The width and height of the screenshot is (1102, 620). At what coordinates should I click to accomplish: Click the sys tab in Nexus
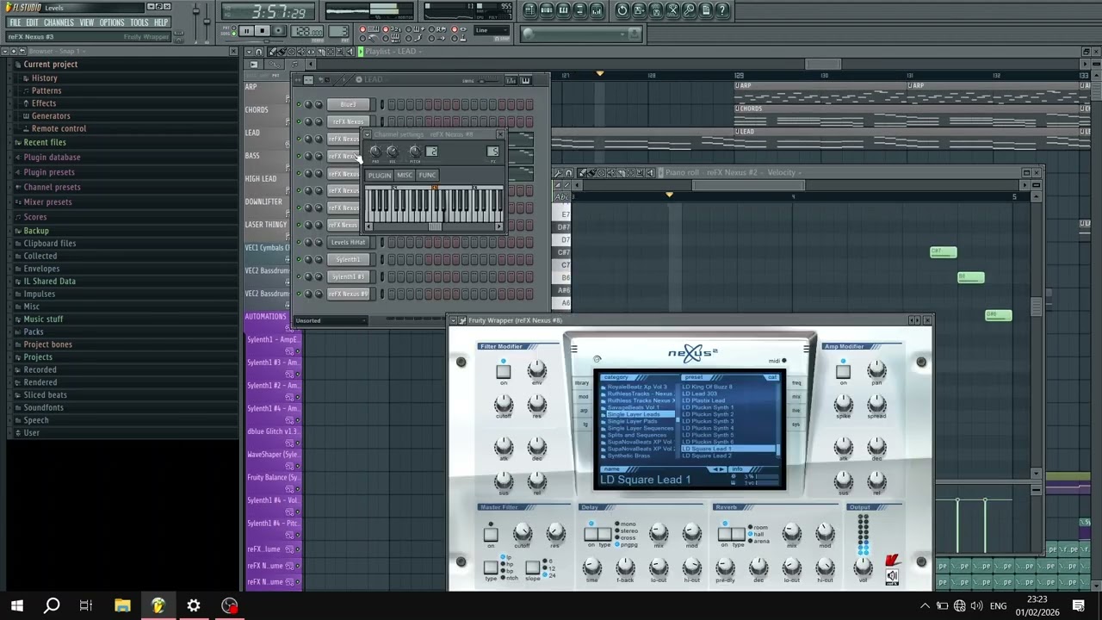(x=796, y=424)
